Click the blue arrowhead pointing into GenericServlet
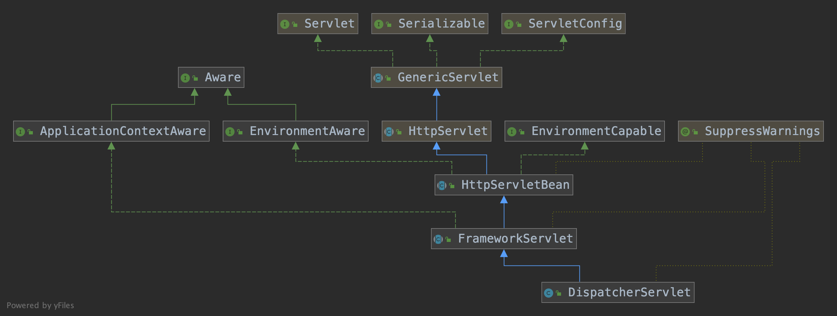The image size is (837, 316). pos(436,92)
